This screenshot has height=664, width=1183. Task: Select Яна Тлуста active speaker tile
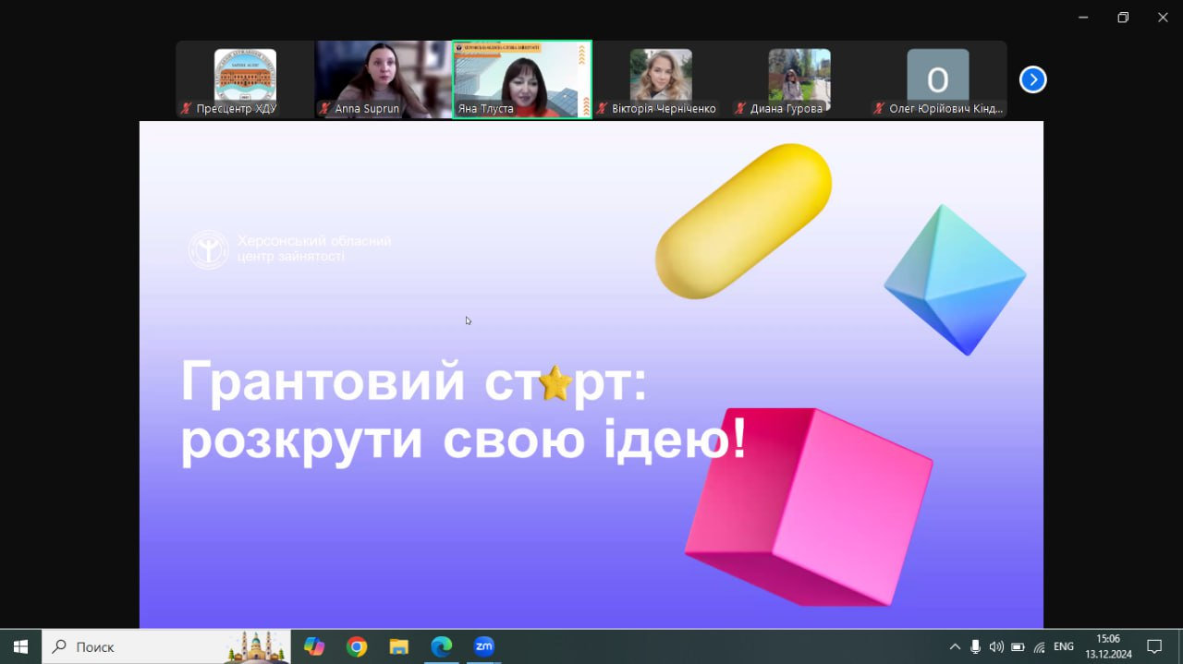(522, 79)
